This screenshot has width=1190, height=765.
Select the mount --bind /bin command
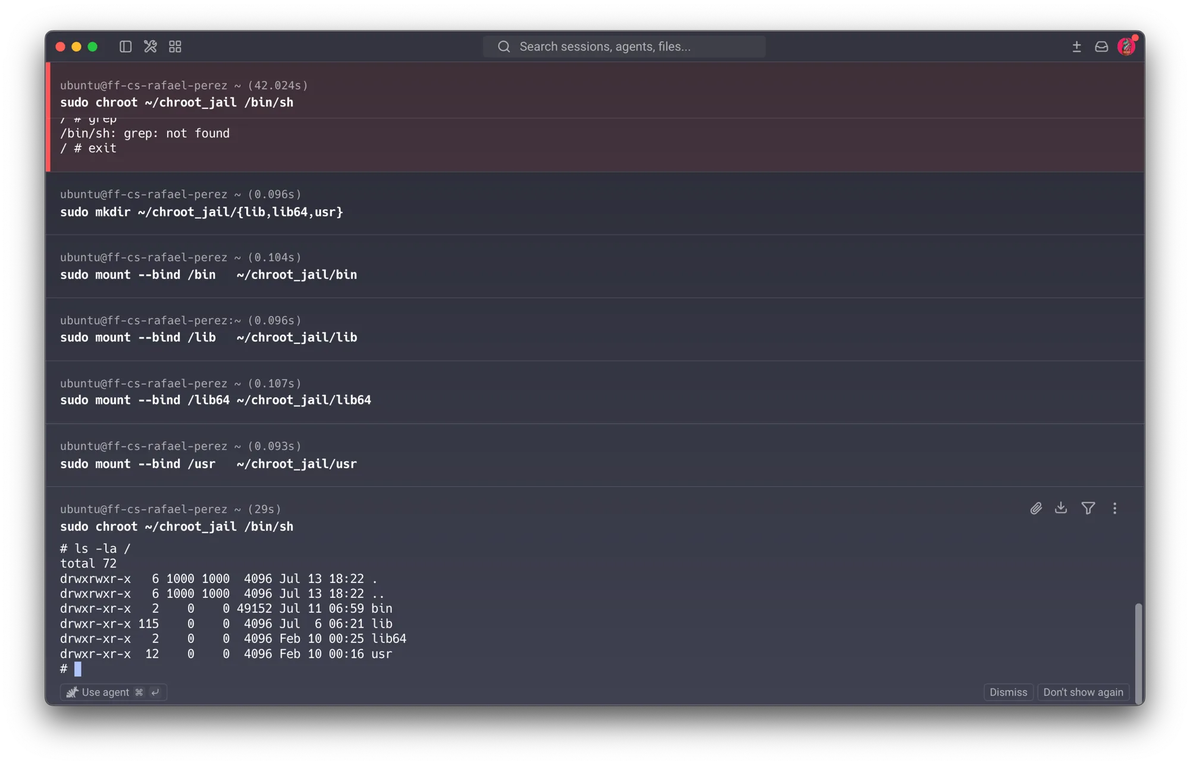(208, 275)
